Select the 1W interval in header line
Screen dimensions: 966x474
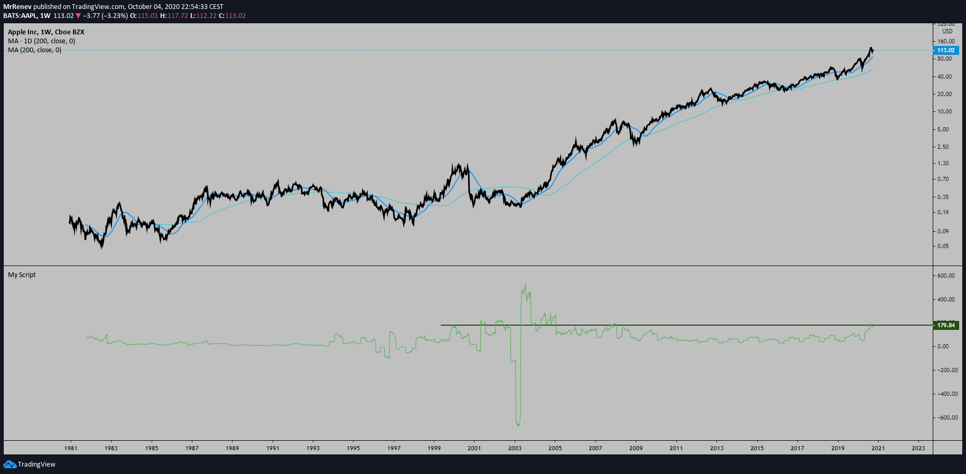click(45, 16)
